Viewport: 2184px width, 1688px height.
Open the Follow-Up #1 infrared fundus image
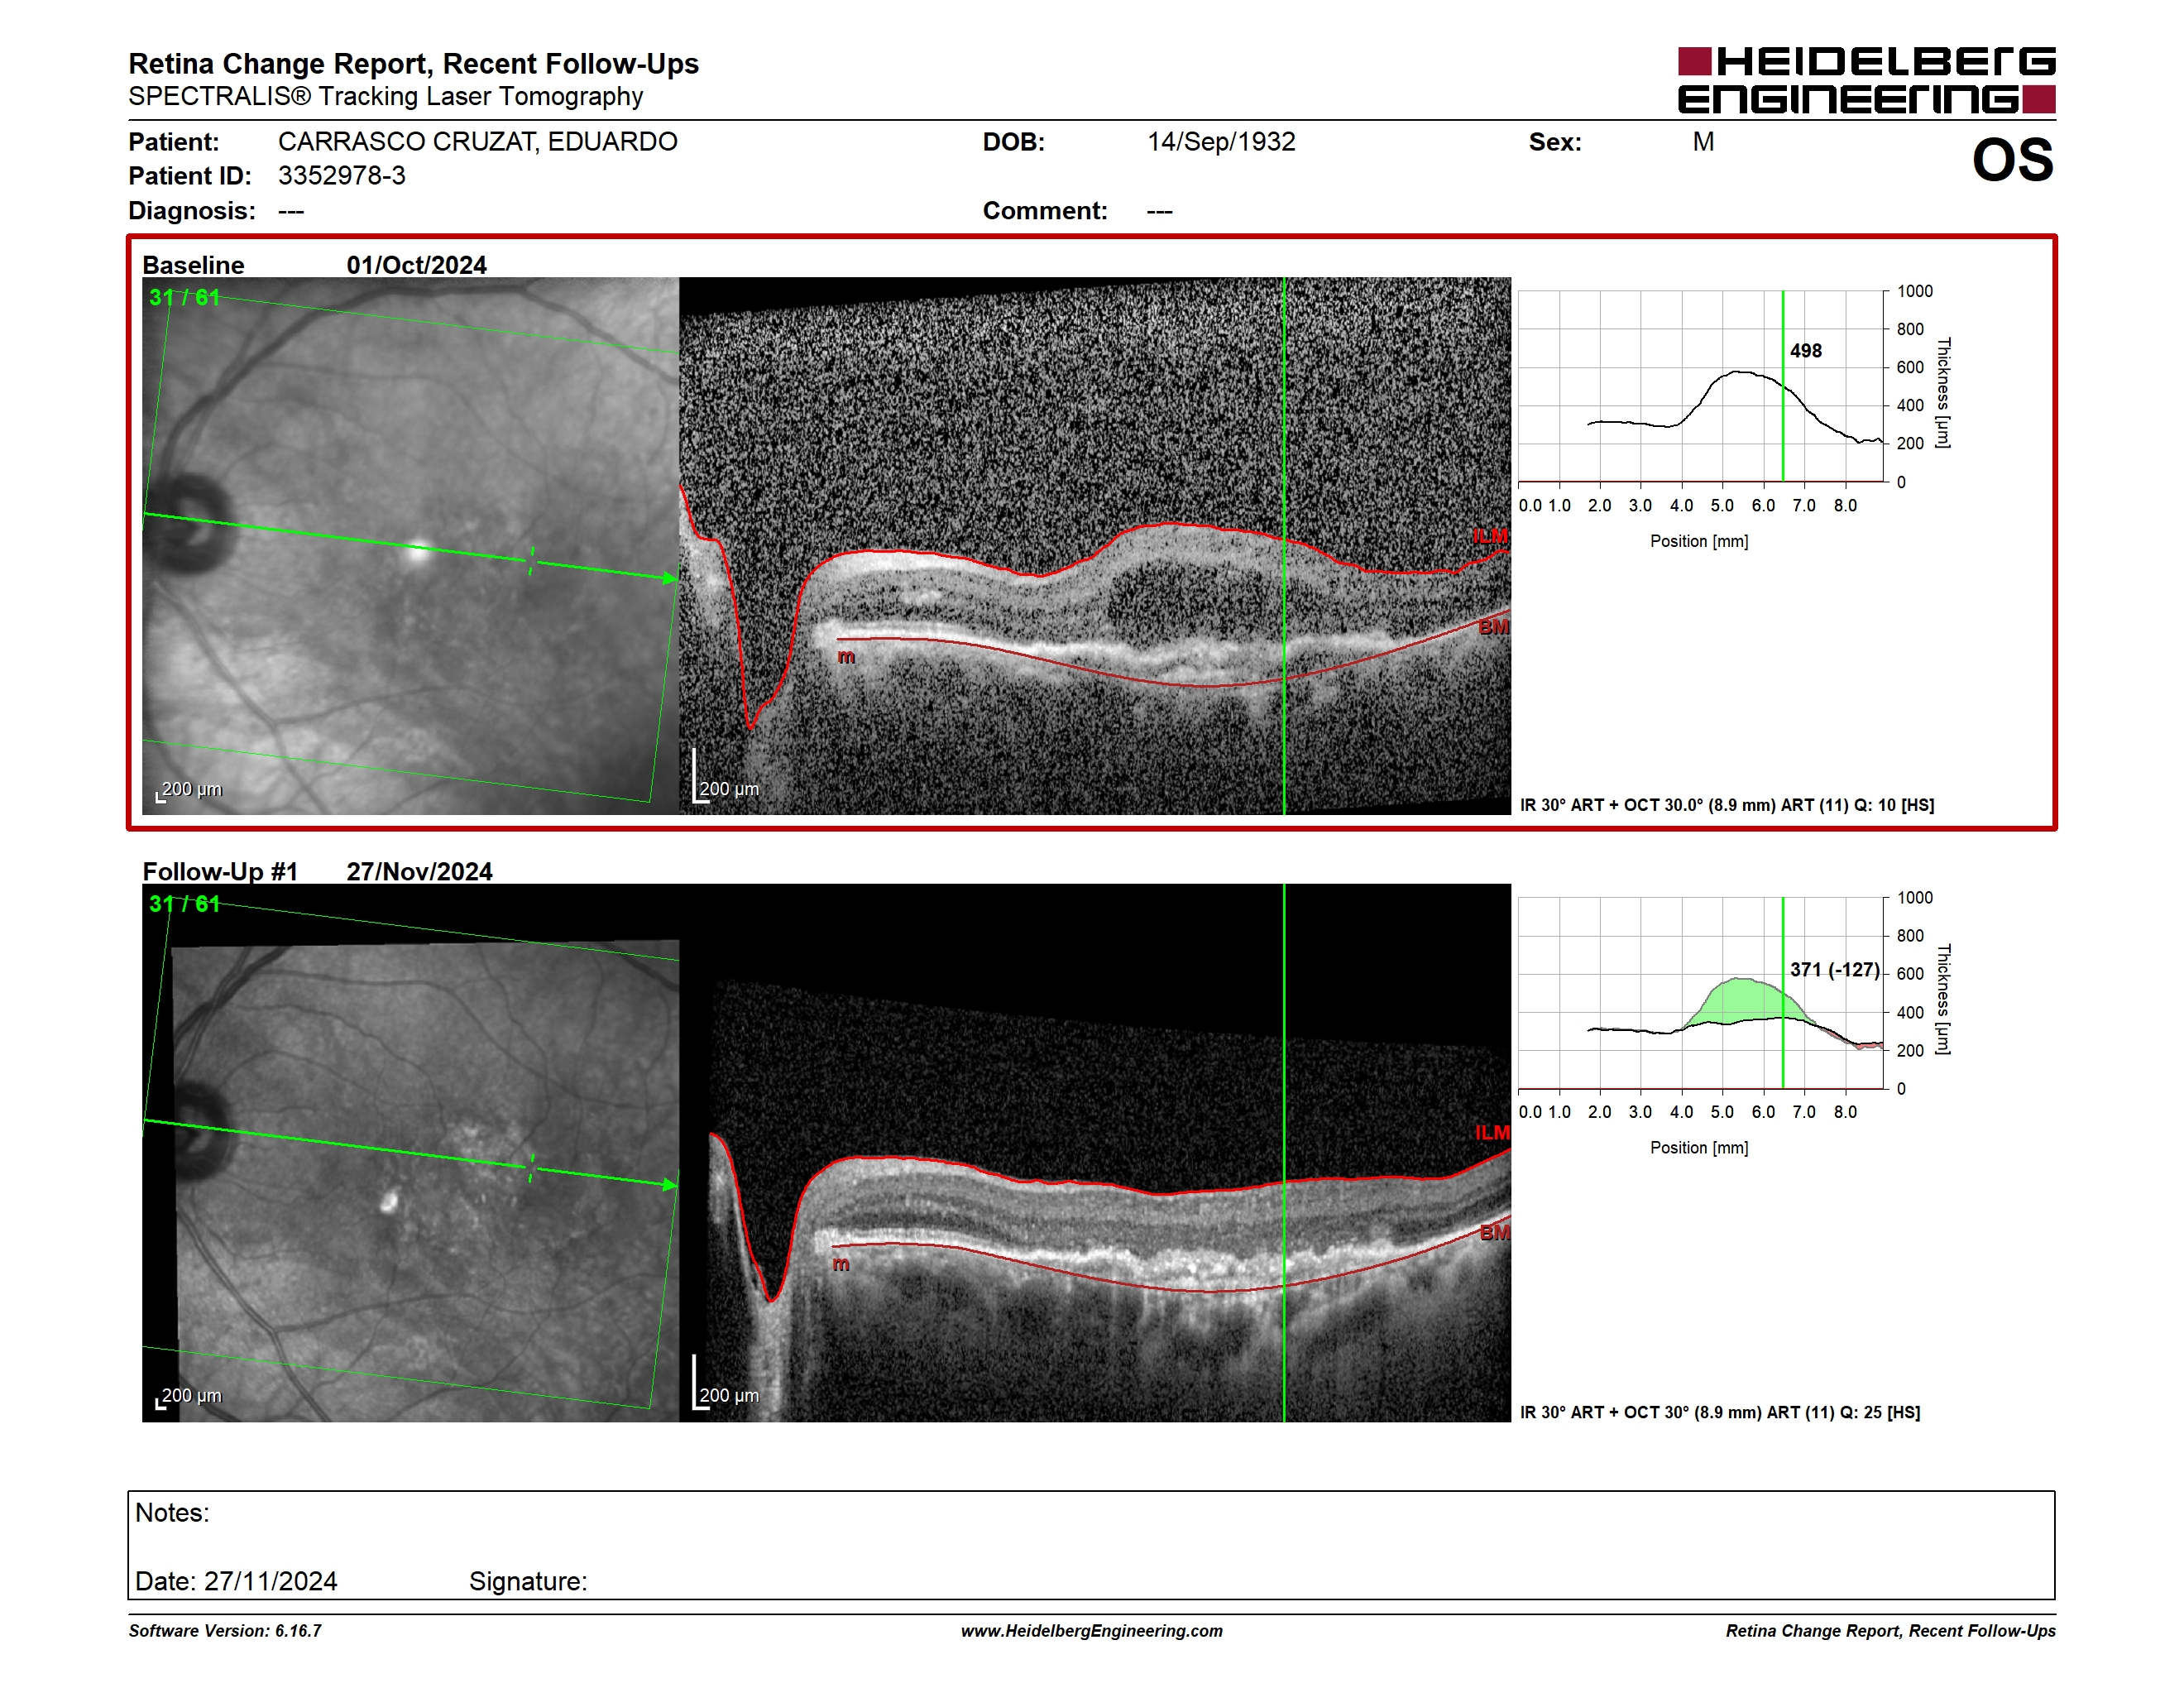pyautogui.click(x=410, y=1153)
